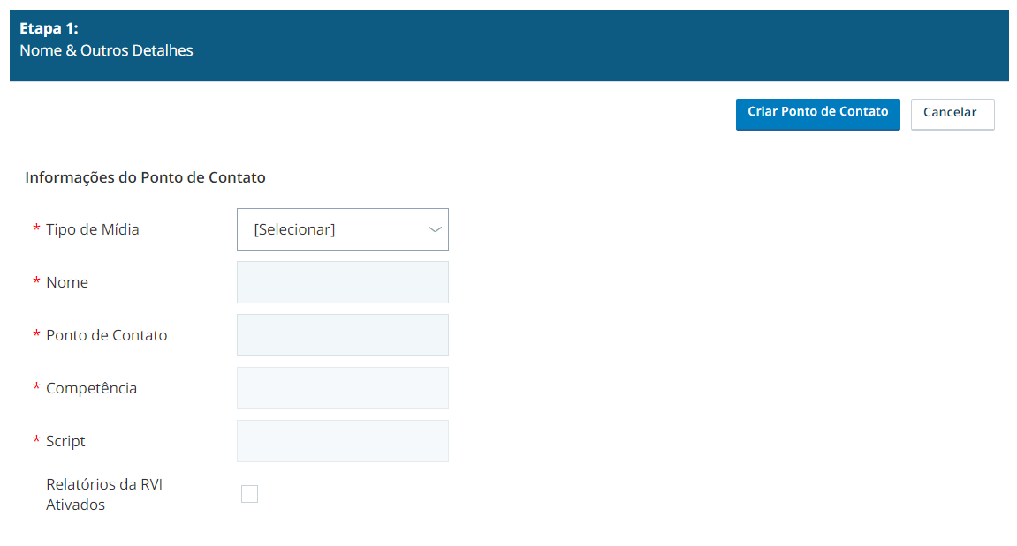The image size is (1017, 546).
Task: Select the Script input field
Action: pyautogui.click(x=343, y=441)
